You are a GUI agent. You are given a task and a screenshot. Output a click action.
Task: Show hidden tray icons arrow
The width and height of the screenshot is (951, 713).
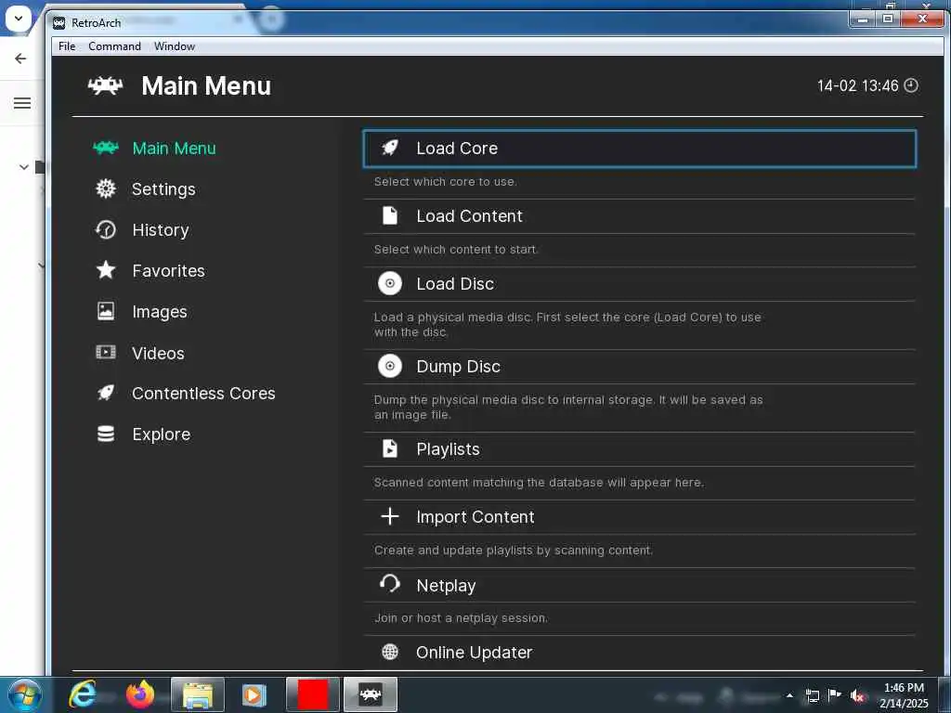(x=789, y=696)
